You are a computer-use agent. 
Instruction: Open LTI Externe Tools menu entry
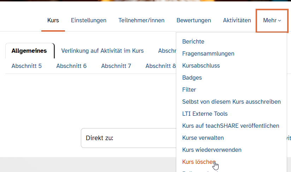(x=205, y=114)
